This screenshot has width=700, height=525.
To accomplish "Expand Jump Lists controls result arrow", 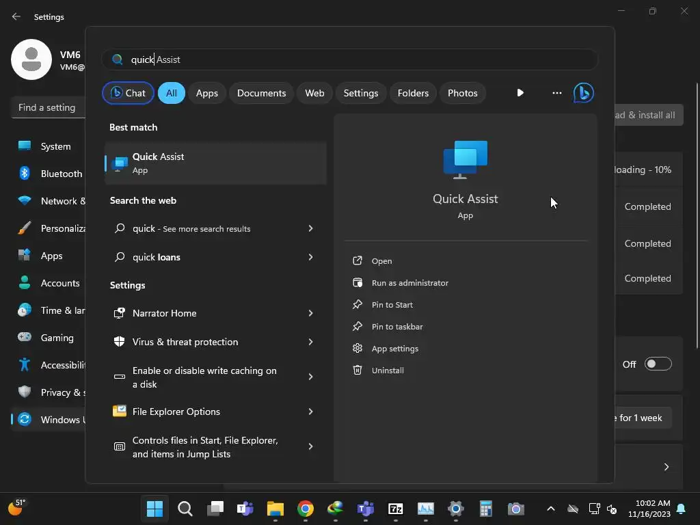I will pos(310,446).
